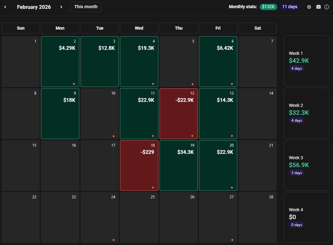Click the Monthly stats label
Image resolution: width=333 pixels, height=245 pixels.
[x=243, y=7]
